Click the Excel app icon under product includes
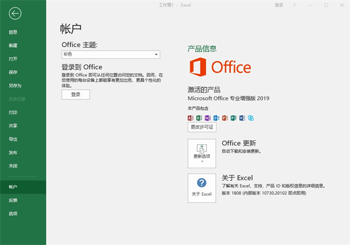The width and height of the screenshot is (350, 245). coord(199,118)
